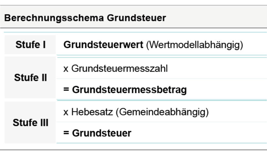Click empty header area right of title
Viewport: 267px width, 151px height.
216,17
